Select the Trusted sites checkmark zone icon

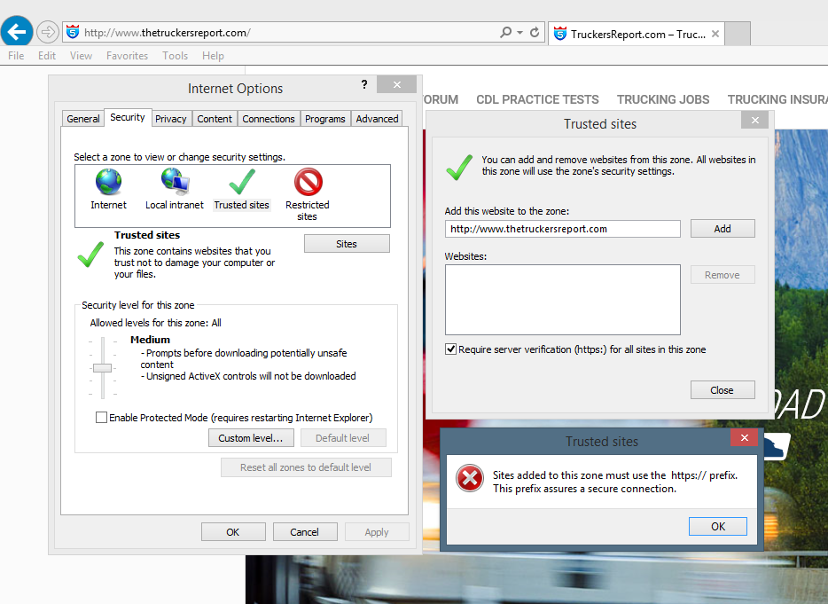click(x=241, y=183)
